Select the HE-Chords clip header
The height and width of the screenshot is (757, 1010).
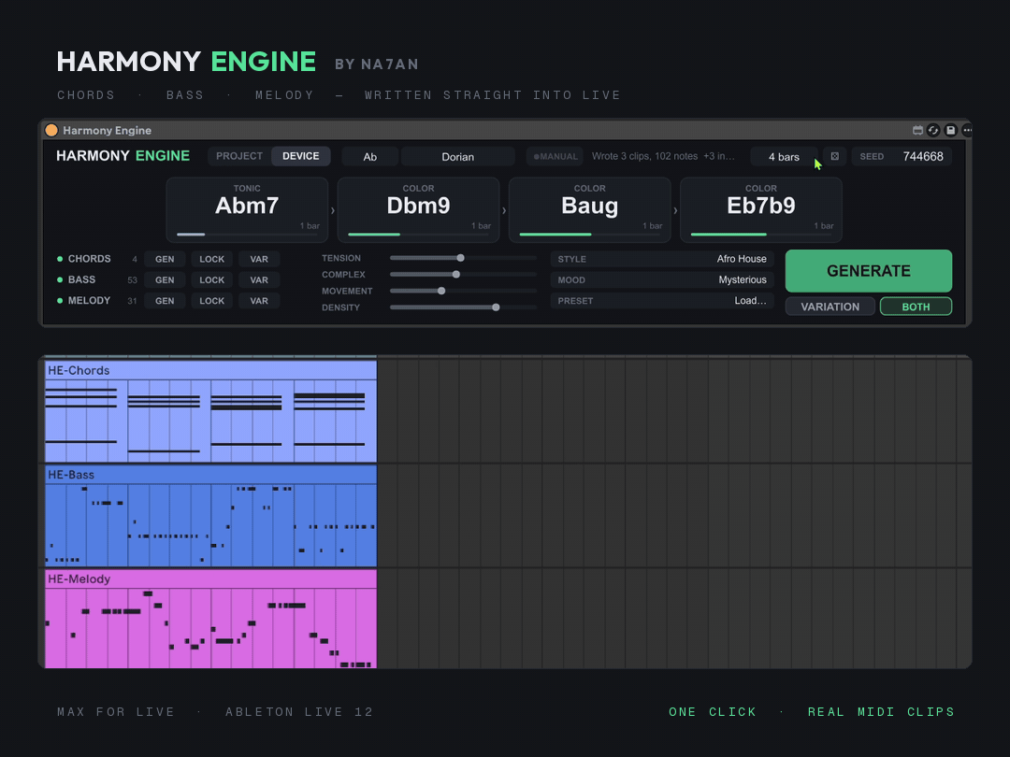(210, 370)
